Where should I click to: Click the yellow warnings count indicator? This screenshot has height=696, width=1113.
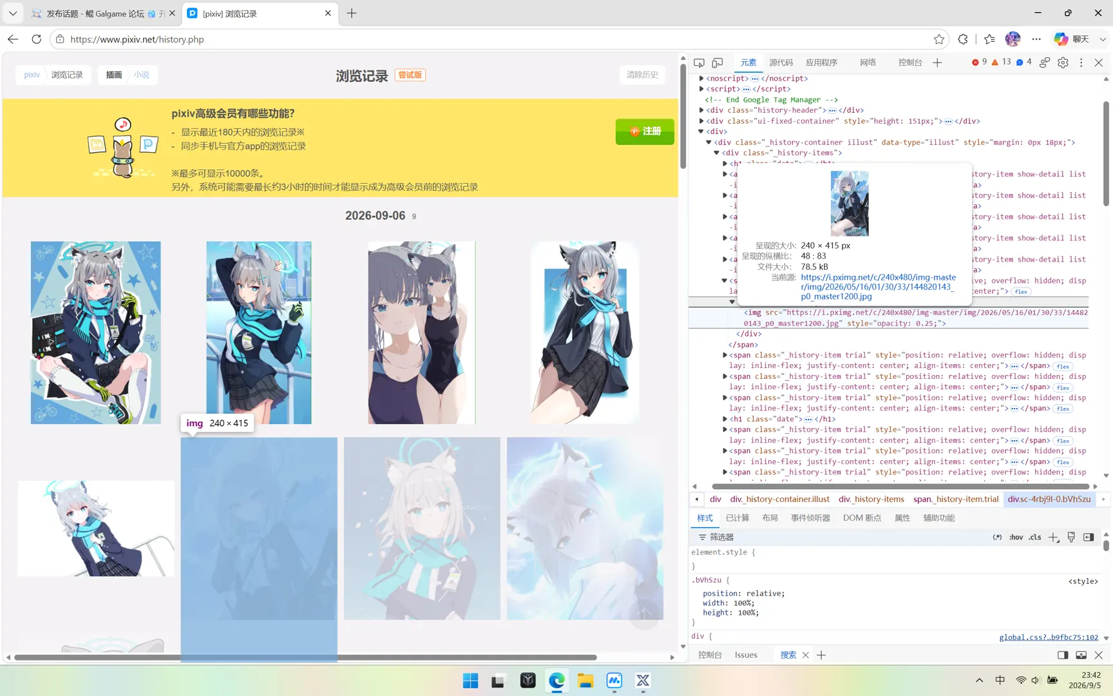[1001, 62]
